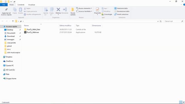
Task: Open the gmod folder in sidebar
Action: coord(9,46)
